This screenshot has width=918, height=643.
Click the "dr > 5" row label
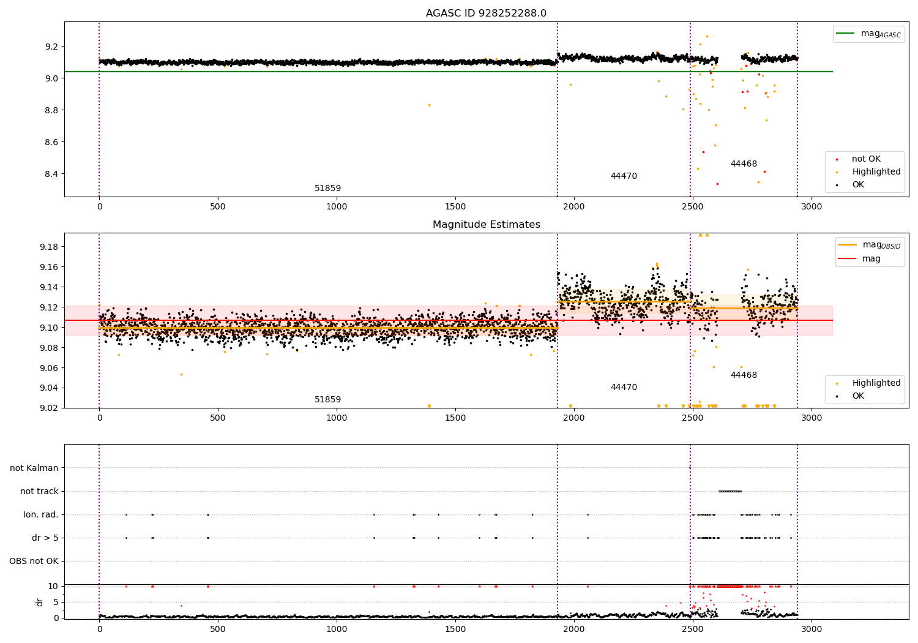45,538
